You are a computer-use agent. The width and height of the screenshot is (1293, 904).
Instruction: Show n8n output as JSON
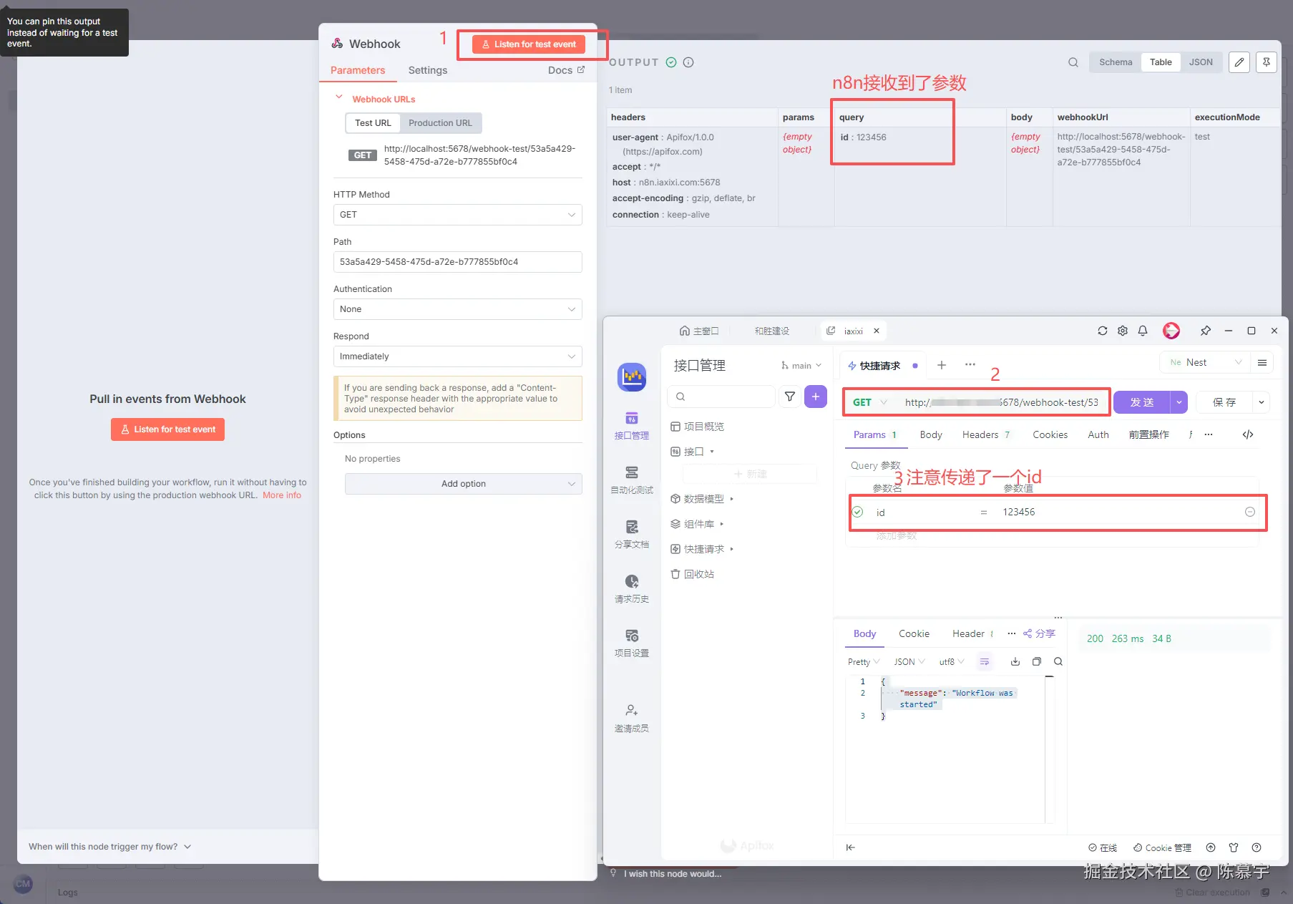point(1201,62)
